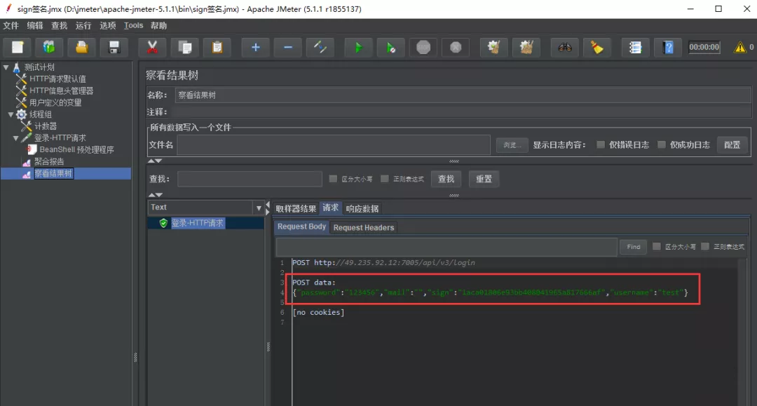Select 登录-HTTP请求 result entry
This screenshot has width=757, height=406.
198,223
